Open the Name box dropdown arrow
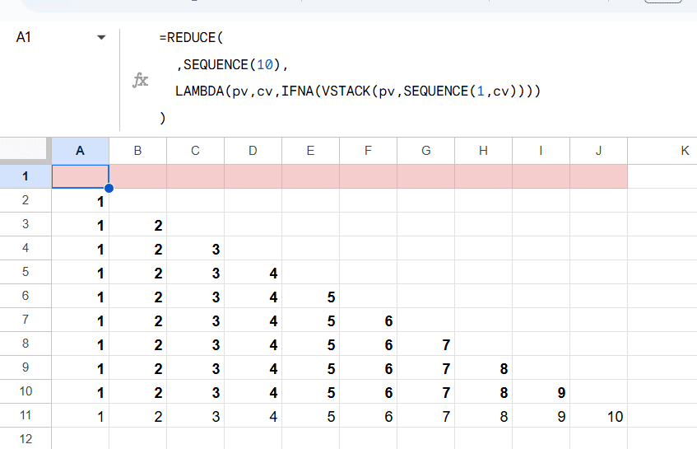Viewport: 697px width, 449px height. [x=101, y=38]
